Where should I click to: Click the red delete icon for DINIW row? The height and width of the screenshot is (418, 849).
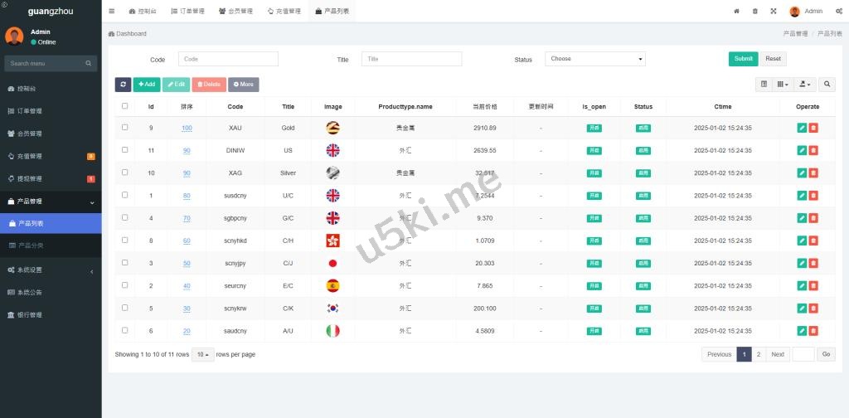[813, 150]
